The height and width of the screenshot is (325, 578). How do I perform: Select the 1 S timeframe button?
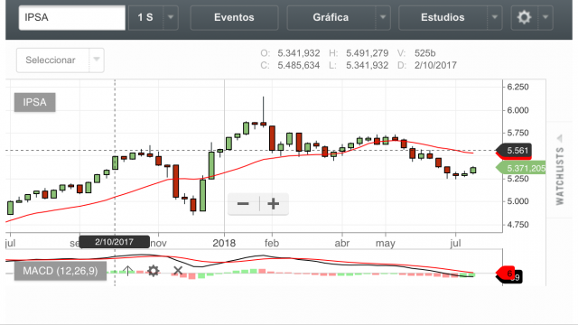tap(145, 17)
